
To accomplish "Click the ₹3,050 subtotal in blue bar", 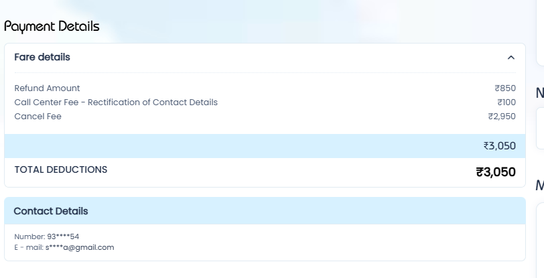I will coord(500,146).
